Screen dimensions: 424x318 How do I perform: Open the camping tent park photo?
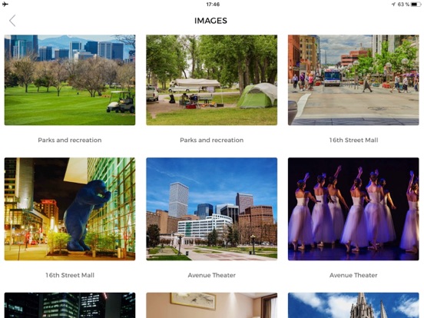coord(212,80)
